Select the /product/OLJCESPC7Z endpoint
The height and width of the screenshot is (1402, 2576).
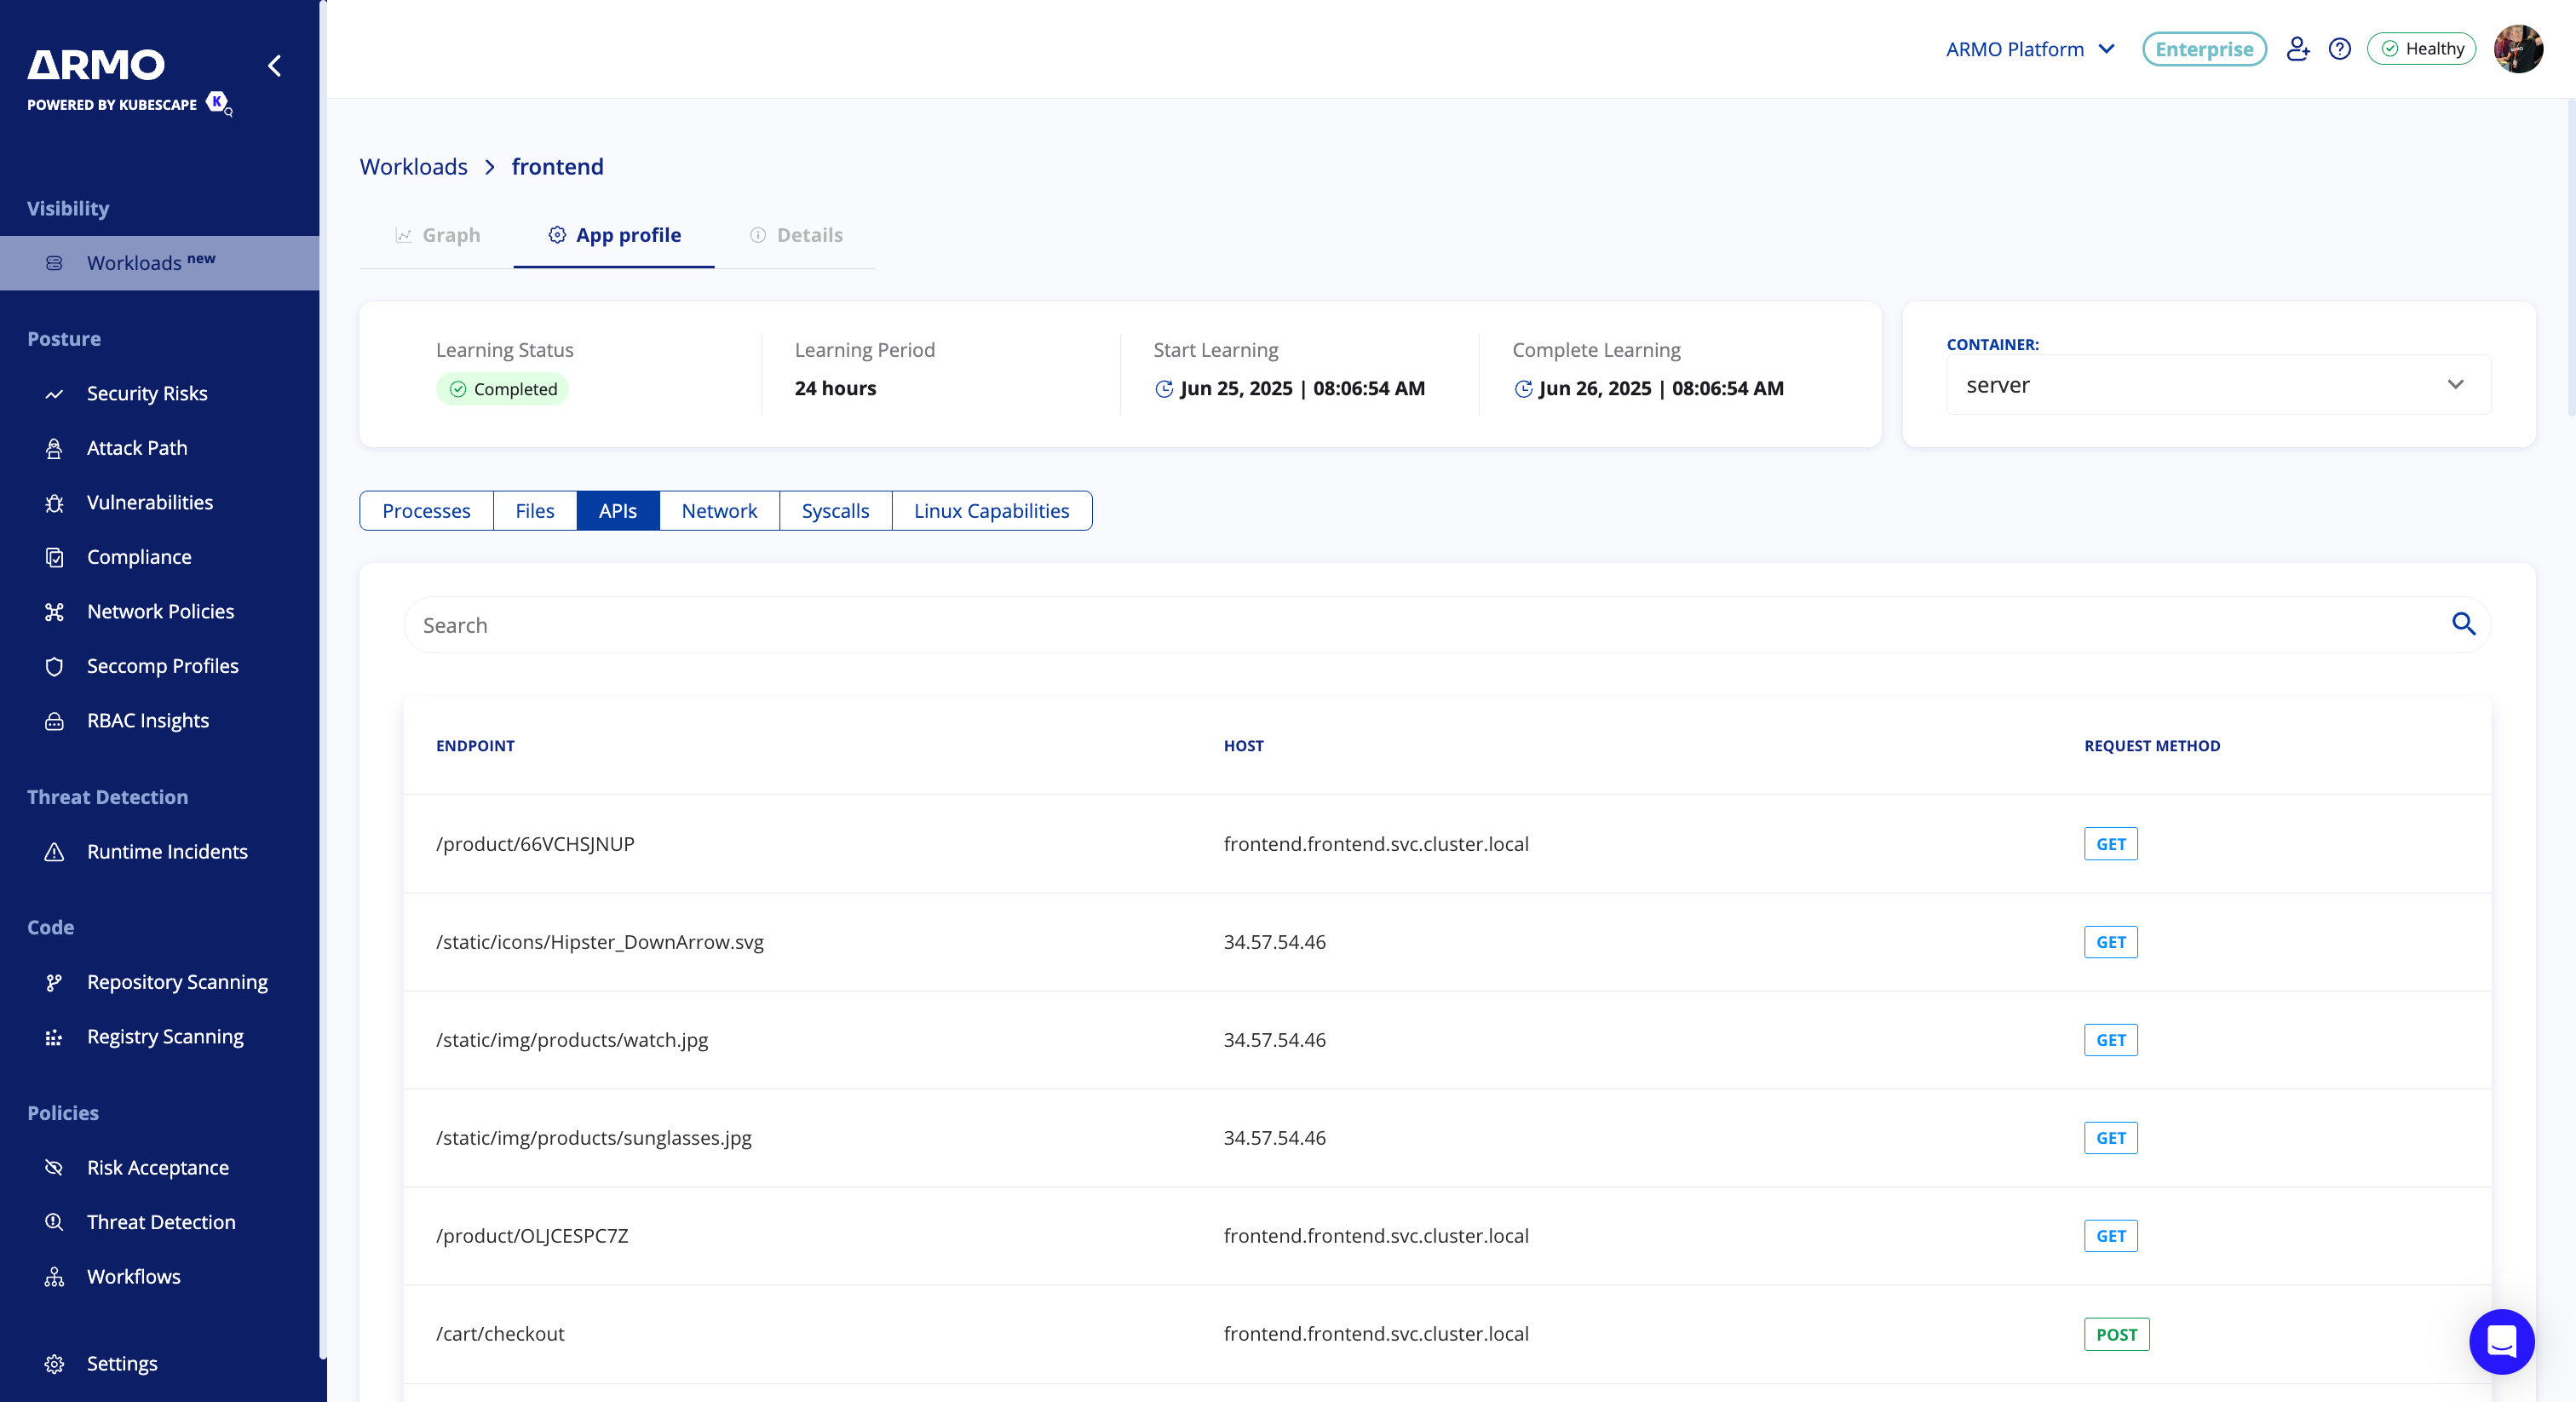pyautogui.click(x=532, y=1236)
